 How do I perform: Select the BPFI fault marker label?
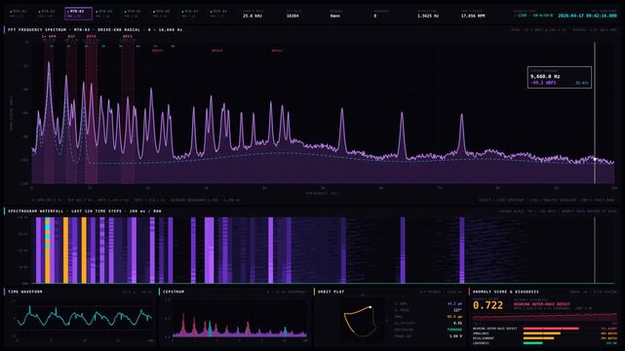(128, 36)
